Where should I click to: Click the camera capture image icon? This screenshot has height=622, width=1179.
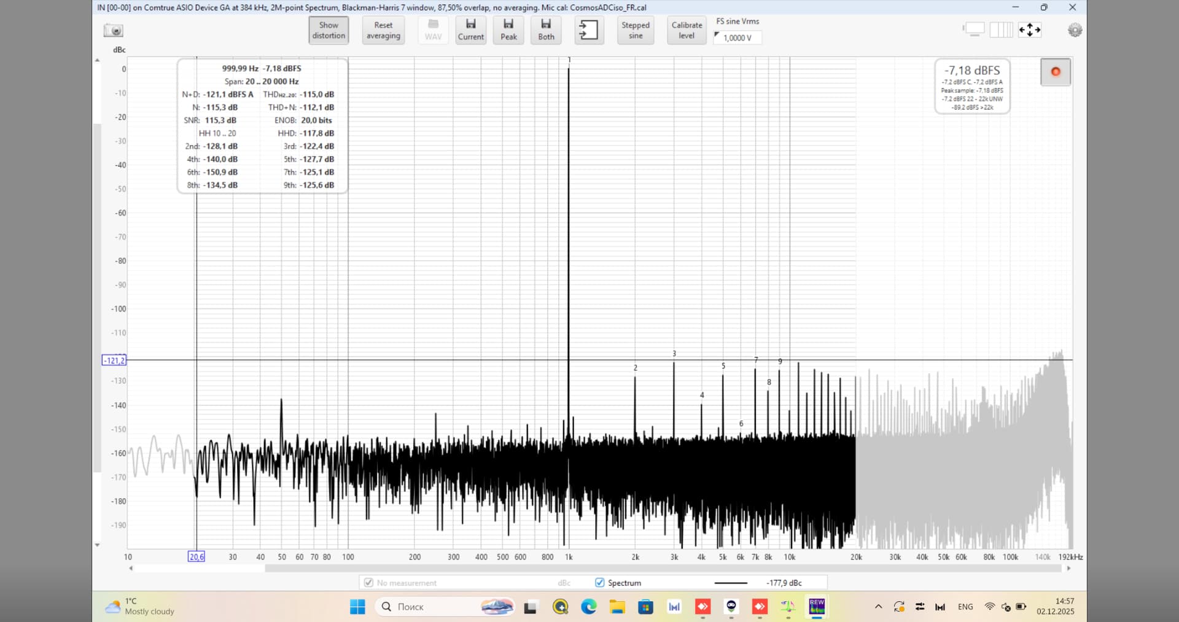tap(114, 31)
